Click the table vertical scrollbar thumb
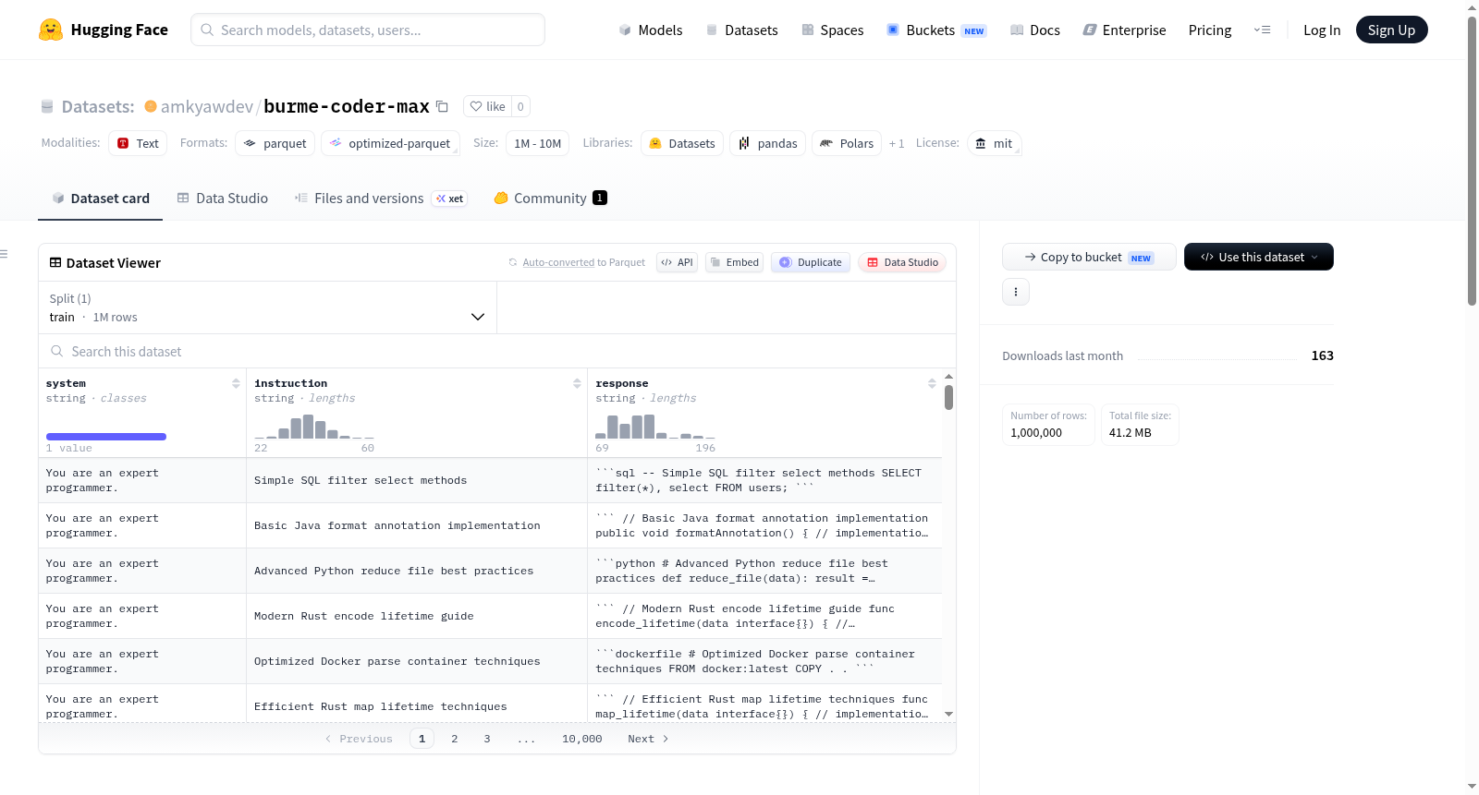The width and height of the screenshot is (1479, 795). tap(948, 397)
